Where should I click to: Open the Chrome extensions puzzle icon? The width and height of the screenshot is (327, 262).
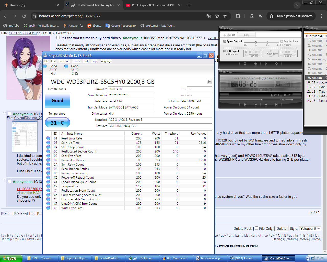coord(238,16)
